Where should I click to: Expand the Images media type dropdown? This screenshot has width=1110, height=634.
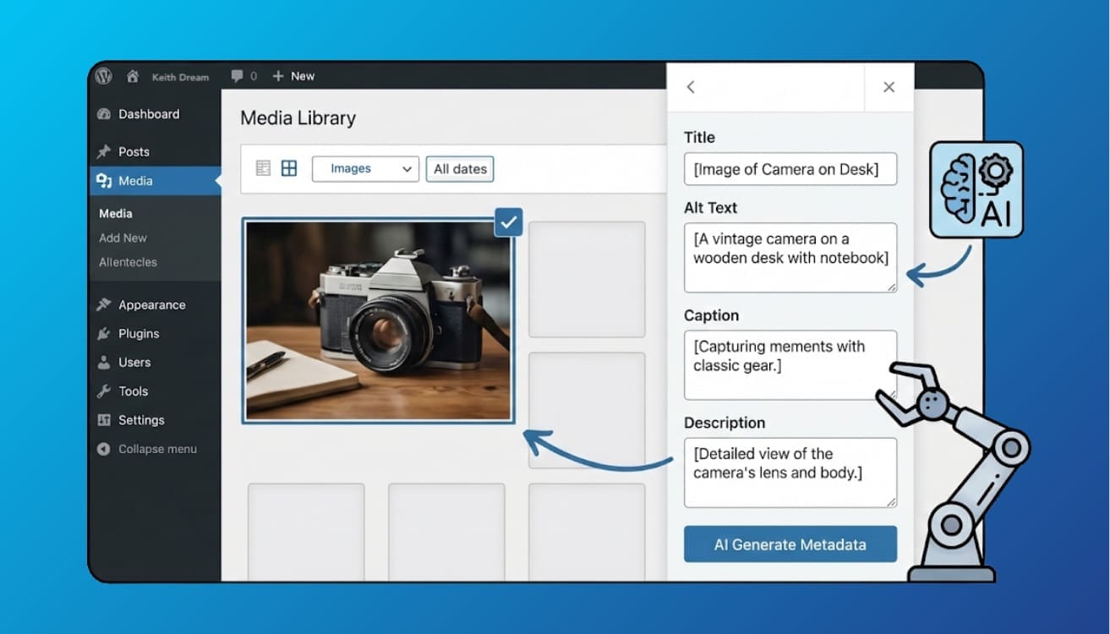[366, 169]
